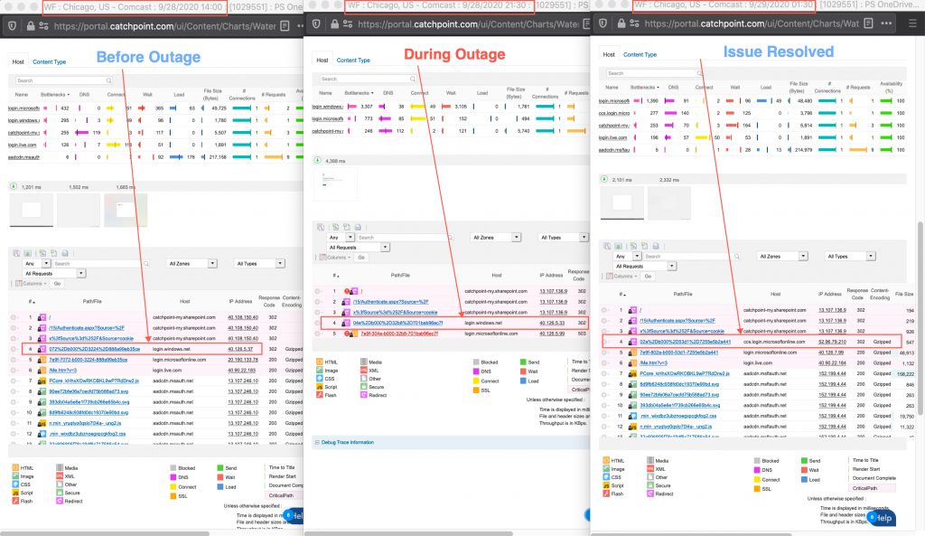The height and width of the screenshot is (536, 925).
Task: Click the host search magnifier in the left window
Action: [x=108, y=80]
